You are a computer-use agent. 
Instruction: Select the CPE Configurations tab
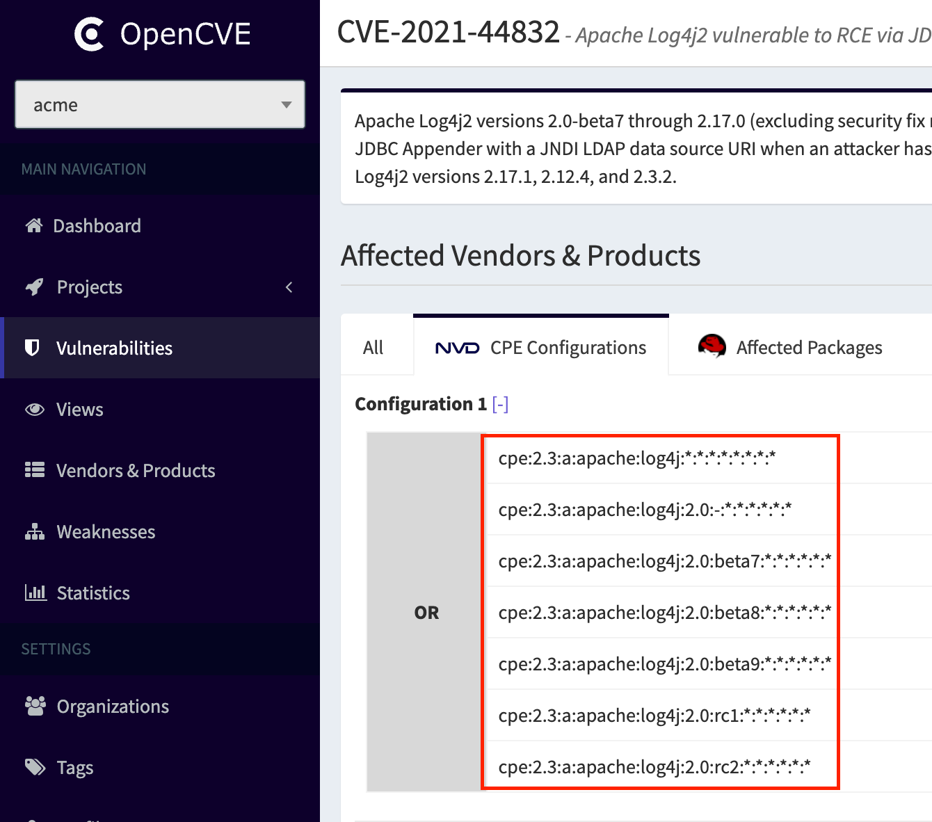tap(541, 346)
